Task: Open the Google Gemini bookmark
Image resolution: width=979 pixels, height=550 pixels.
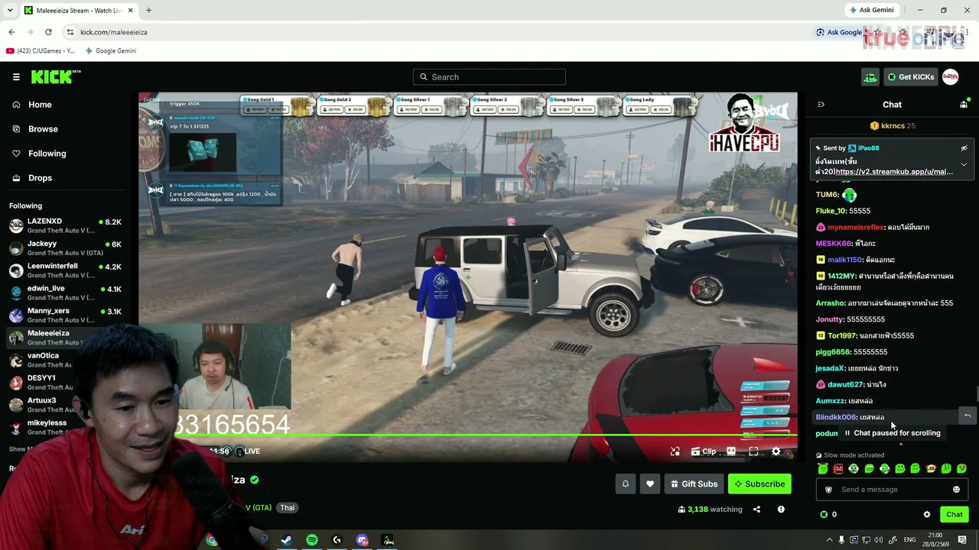Action: (111, 51)
